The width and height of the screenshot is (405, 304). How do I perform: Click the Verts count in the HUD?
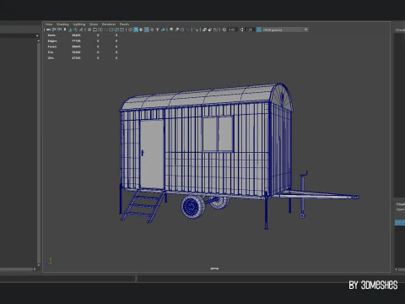tap(76, 35)
